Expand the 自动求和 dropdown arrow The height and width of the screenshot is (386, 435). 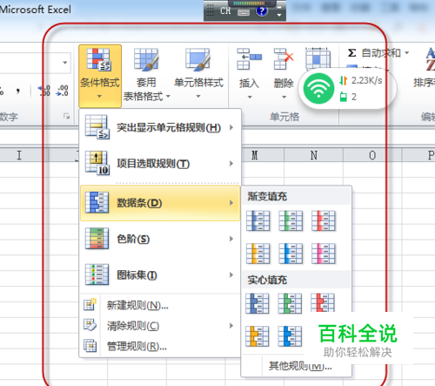pos(406,53)
